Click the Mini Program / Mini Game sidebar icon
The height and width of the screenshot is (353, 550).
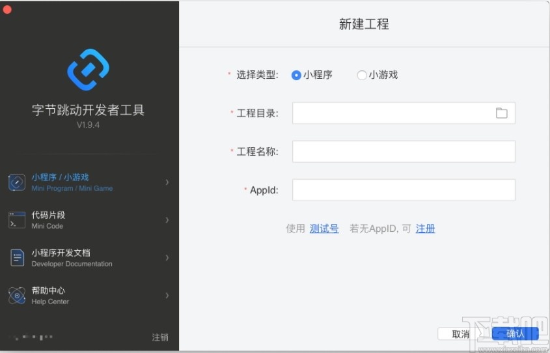click(17, 182)
